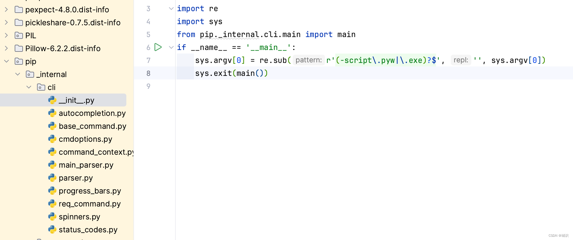Expand the Pillow-6.2.2.dist-info folder
This screenshot has height=240, width=573.
coord(6,49)
